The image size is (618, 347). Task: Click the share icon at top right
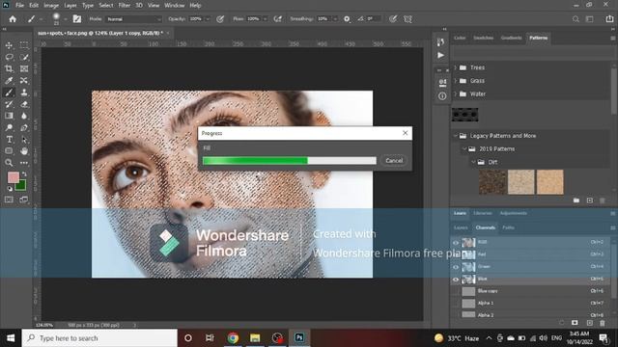pos(609,19)
